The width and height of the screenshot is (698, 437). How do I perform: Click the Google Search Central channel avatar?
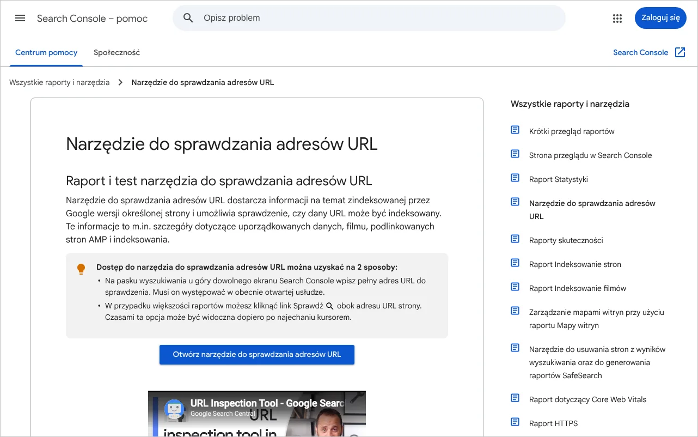point(174,409)
